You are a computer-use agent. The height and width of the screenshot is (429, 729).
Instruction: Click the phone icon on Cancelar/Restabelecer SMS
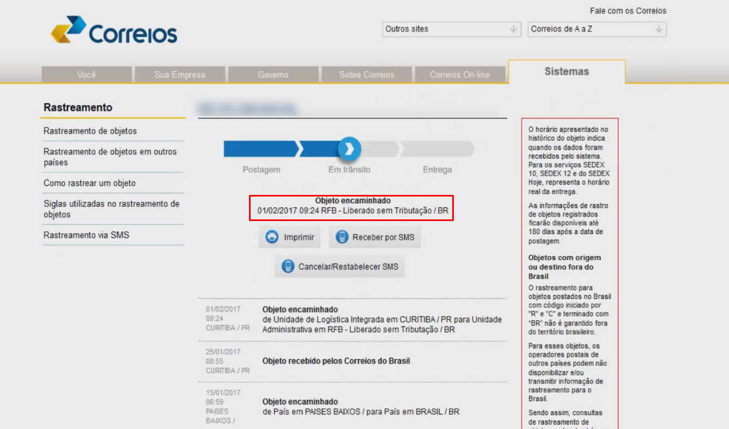point(288,267)
